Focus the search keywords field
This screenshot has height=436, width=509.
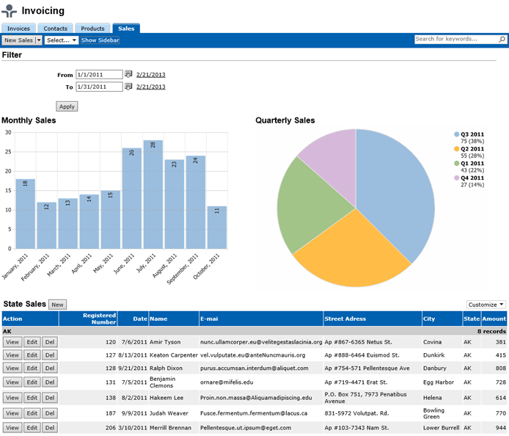coord(456,39)
